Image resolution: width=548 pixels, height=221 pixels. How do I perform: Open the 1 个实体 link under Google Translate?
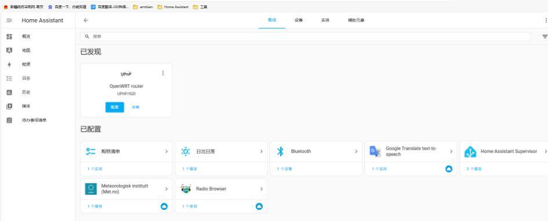tap(379, 169)
